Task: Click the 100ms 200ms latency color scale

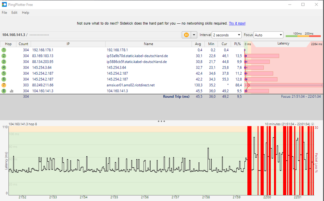Action: point(303,35)
